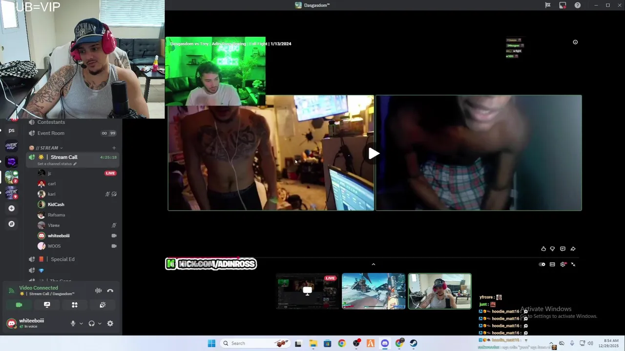This screenshot has width=625, height=351.
Task: Disconnect from voice call phone icon
Action: 110,291
